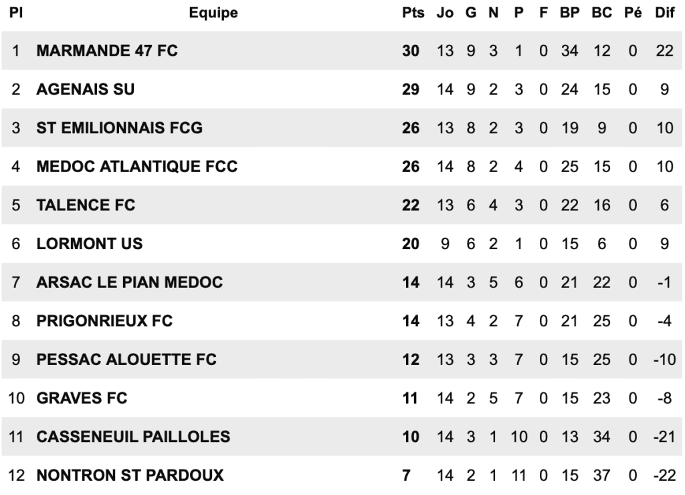The height and width of the screenshot is (495, 685).
Task: Click the MEDOC ATLANTIQUE FCC team name
Action: (137, 167)
